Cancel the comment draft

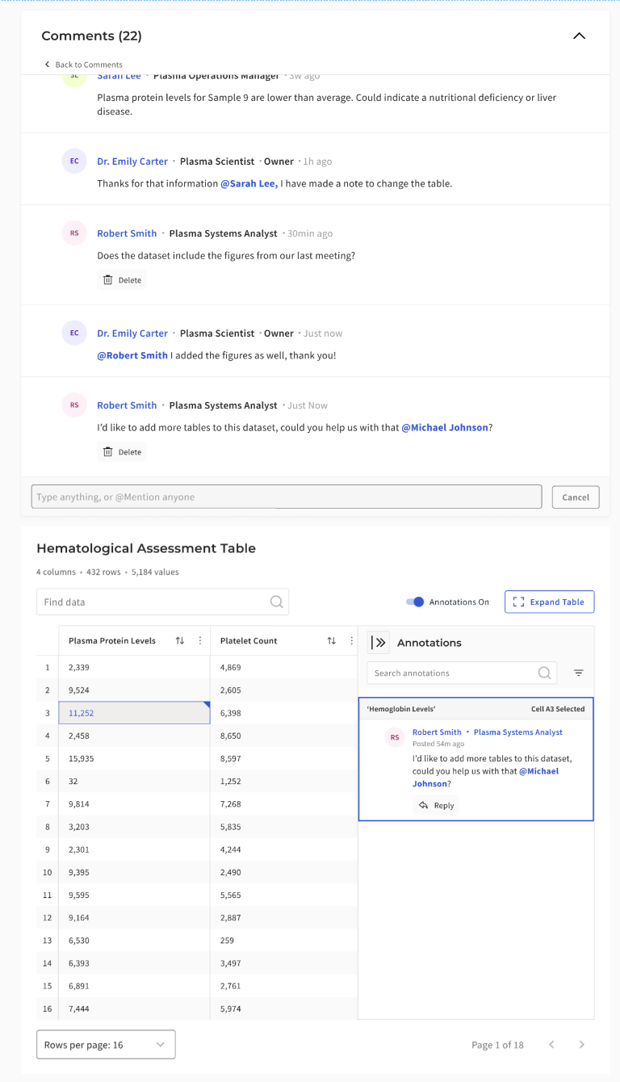[x=575, y=497]
